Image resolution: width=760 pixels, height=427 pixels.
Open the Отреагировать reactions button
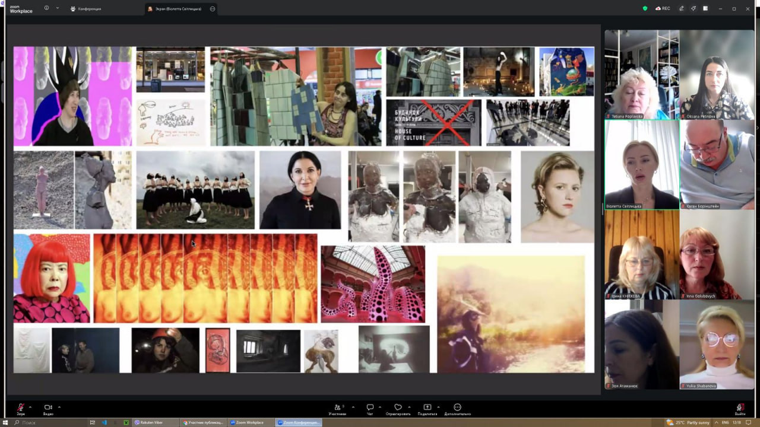coord(398,409)
